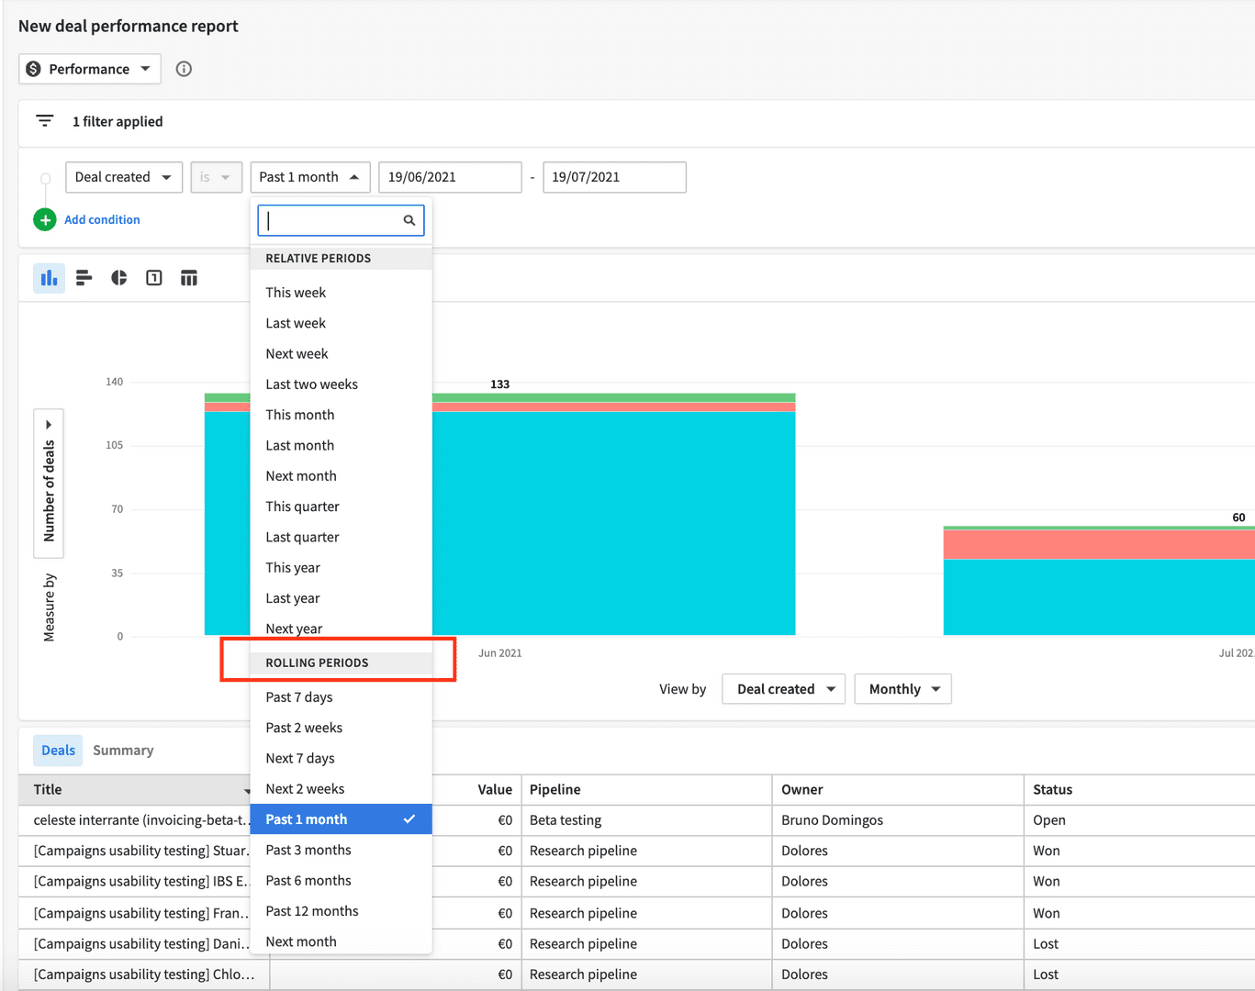Expand the Measure by side panel arrow

49,425
